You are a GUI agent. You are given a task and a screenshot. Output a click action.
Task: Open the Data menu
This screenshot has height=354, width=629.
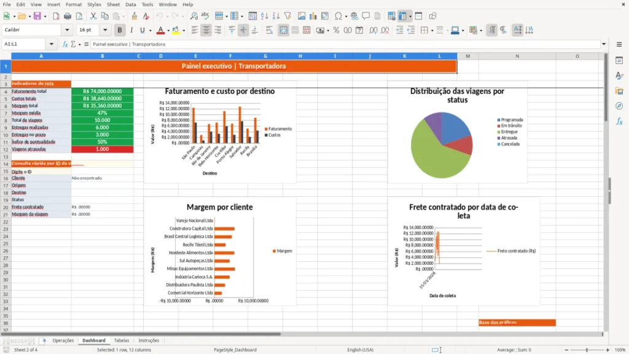click(130, 4)
